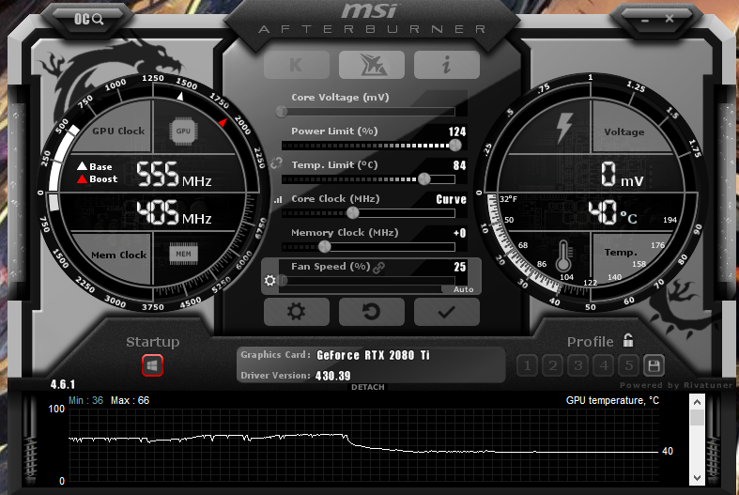
Task: Click the profile lock icon
Action: coord(628,340)
